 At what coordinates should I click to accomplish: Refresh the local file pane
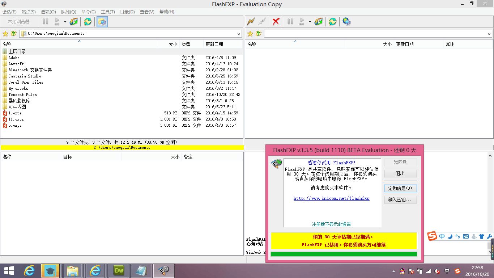click(88, 22)
